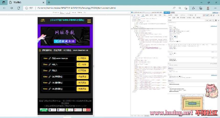The width and height of the screenshot is (220, 118).
Task: Go forward with the browser forward arrow
Action: pos(11,8)
